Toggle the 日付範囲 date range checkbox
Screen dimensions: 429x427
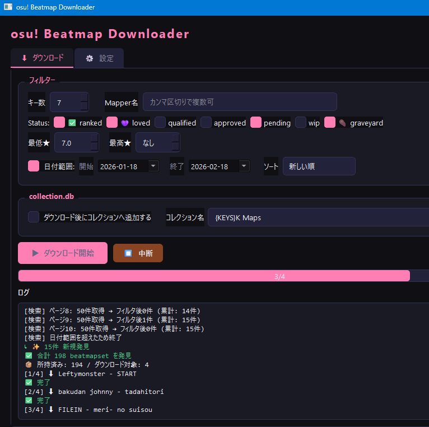34,166
